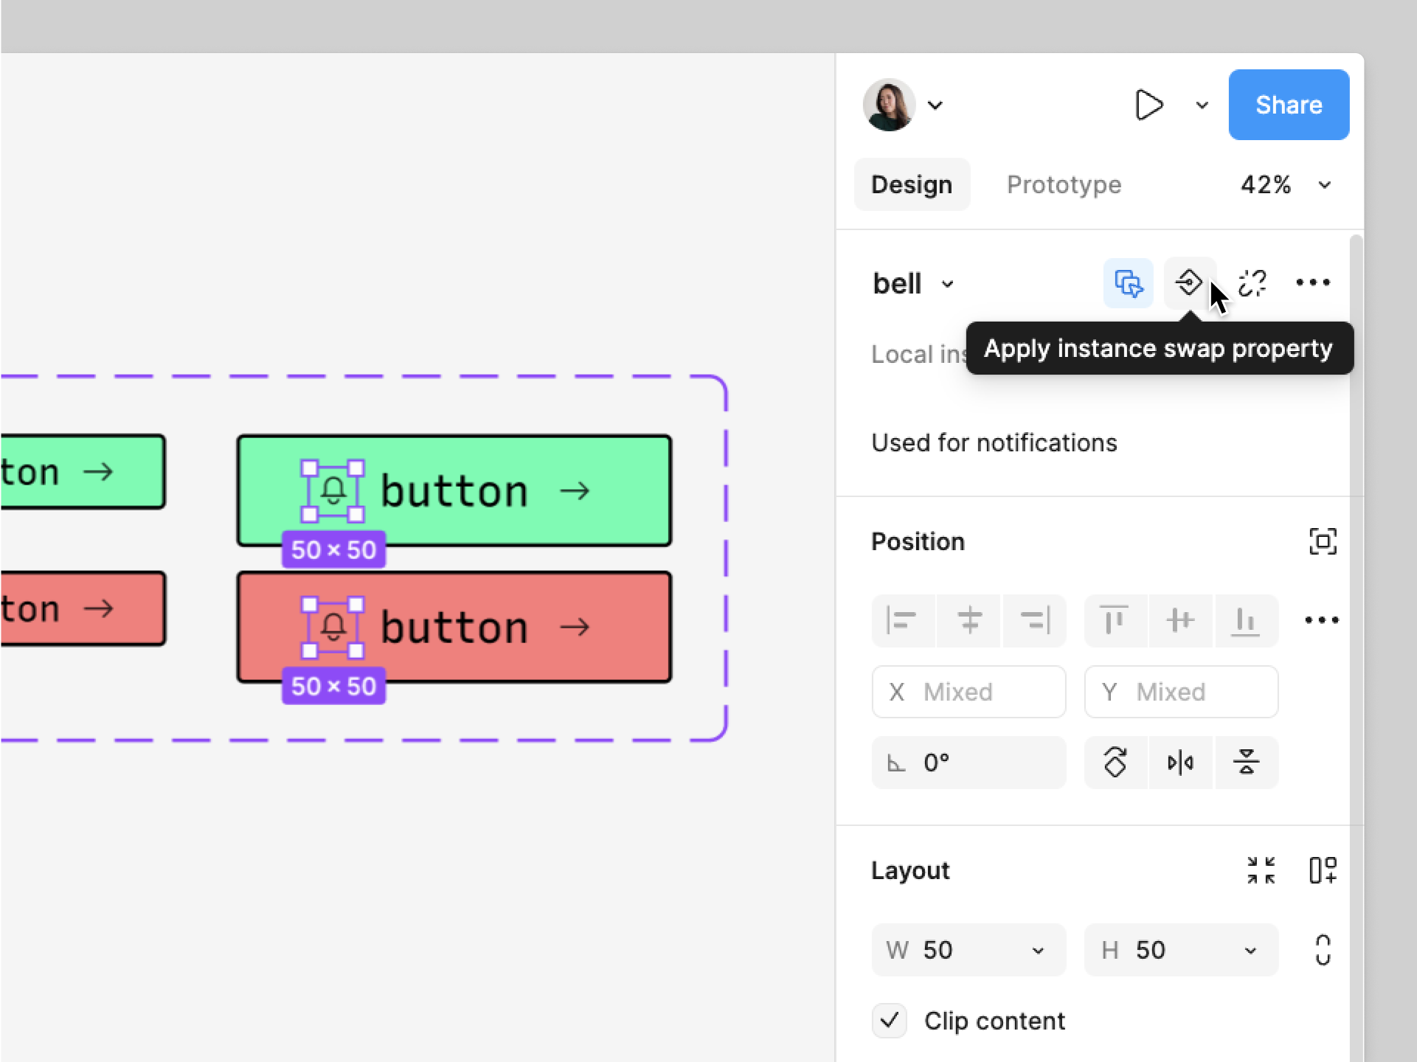Viewport: 1417px width, 1062px height.
Task: Click the add auto layout icon
Action: pyautogui.click(x=1323, y=870)
